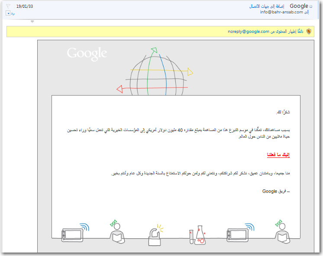Click the رد reply link
The image size is (323, 256).
13,13
